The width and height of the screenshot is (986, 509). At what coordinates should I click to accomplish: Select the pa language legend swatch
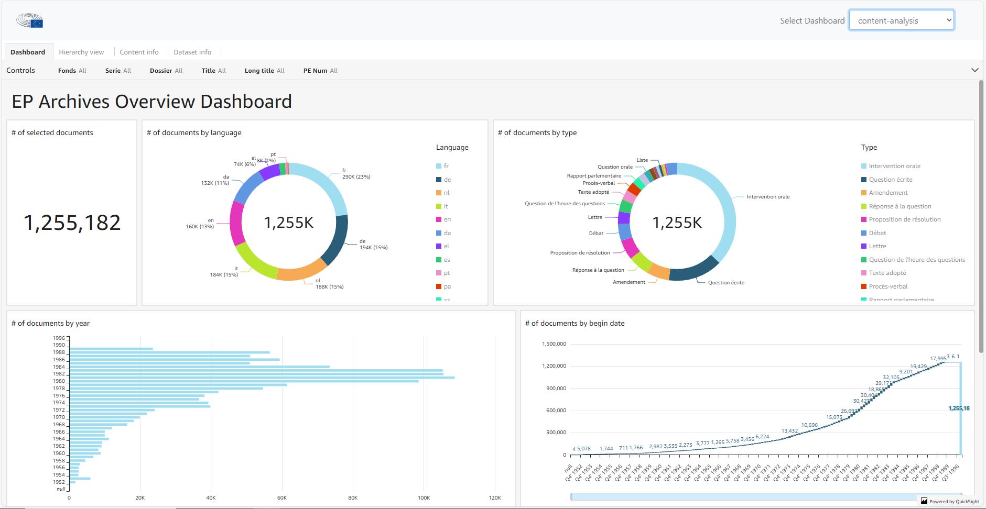tap(439, 286)
